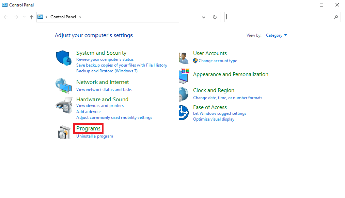Click the Control Panel title bar icon
The width and height of the screenshot is (345, 198).
5,5
